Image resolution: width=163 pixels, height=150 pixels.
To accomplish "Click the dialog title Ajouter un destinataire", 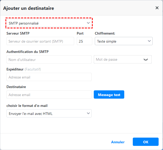I will (x=28, y=8).
